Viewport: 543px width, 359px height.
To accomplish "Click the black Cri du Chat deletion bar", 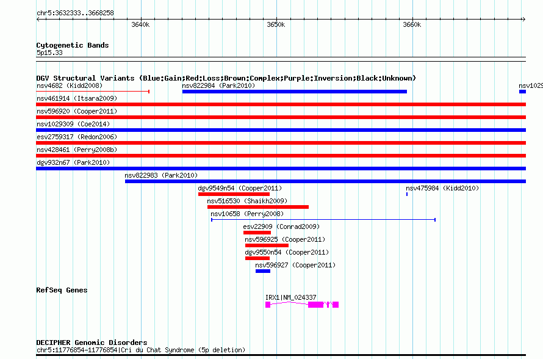I will point(281,355).
